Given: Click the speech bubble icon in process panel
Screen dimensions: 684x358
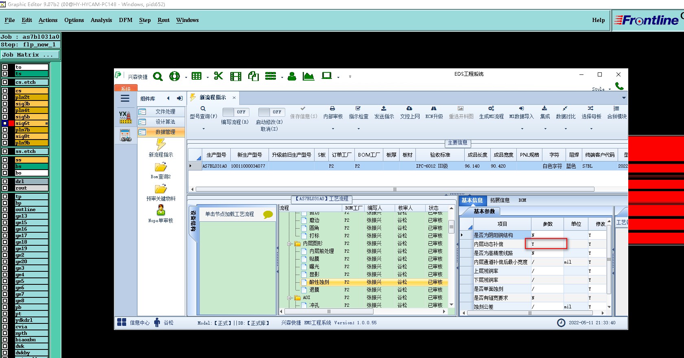Looking at the screenshot, I should (268, 214).
